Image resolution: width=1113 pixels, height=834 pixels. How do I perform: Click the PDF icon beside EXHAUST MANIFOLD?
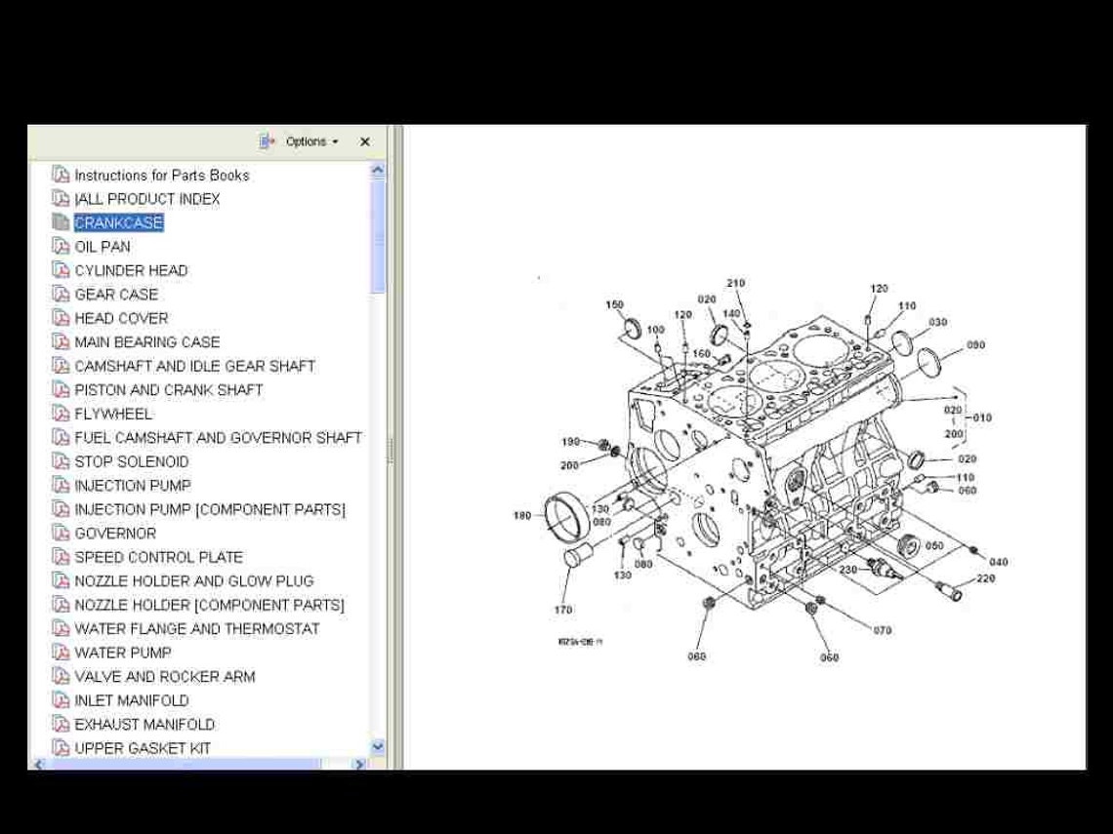(x=61, y=724)
